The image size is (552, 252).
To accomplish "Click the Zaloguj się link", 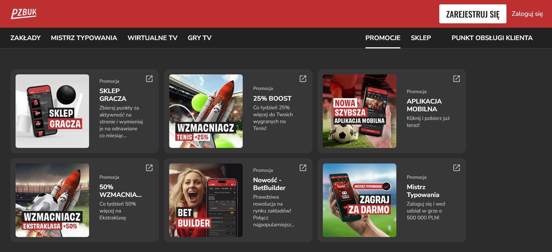I will pyautogui.click(x=527, y=14).
